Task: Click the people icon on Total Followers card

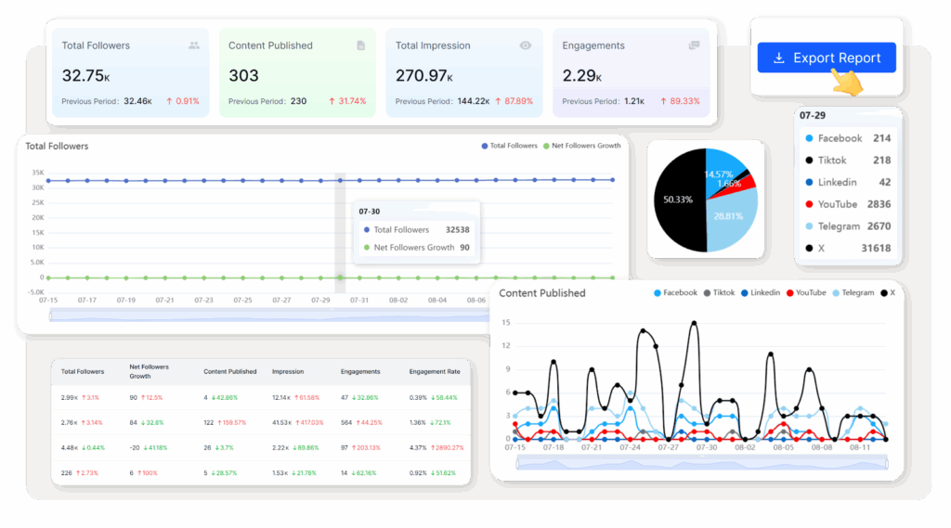Action: click(x=193, y=45)
